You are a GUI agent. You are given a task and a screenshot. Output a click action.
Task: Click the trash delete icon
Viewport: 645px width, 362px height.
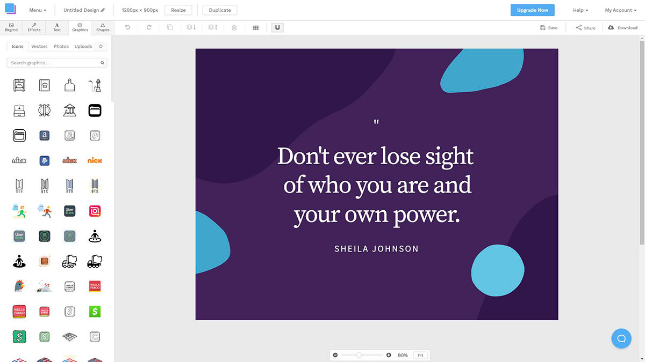click(234, 27)
